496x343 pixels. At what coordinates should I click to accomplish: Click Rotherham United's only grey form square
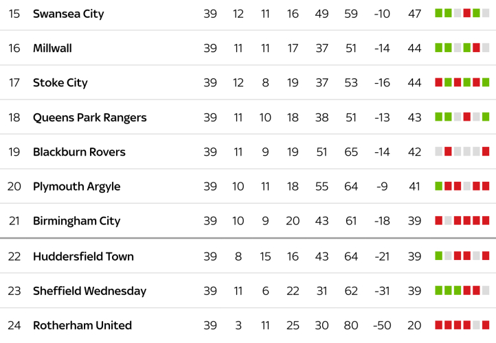486,324
